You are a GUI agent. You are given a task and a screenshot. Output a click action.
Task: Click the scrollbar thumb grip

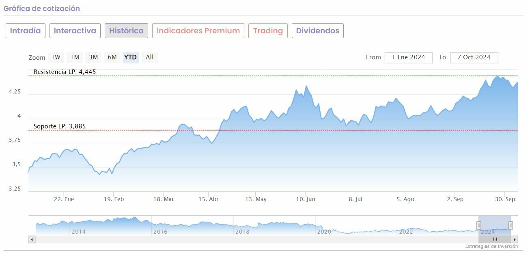click(495, 239)
